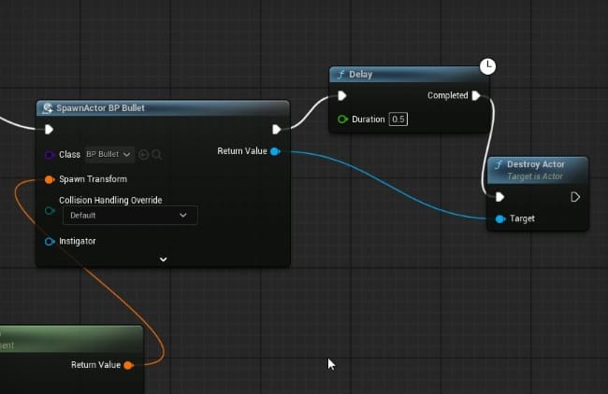The width and height of the screenshot is (608, 394).
Task: Click the Delay latent clock icon
Action: coord(487,66)
